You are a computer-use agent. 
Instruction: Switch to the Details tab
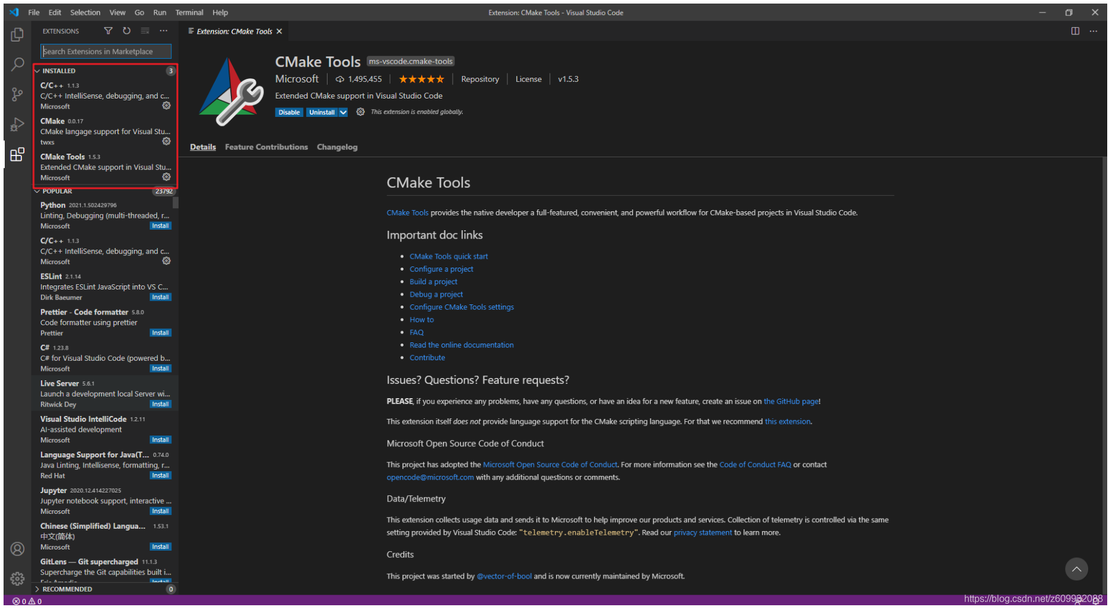point(203,147)
